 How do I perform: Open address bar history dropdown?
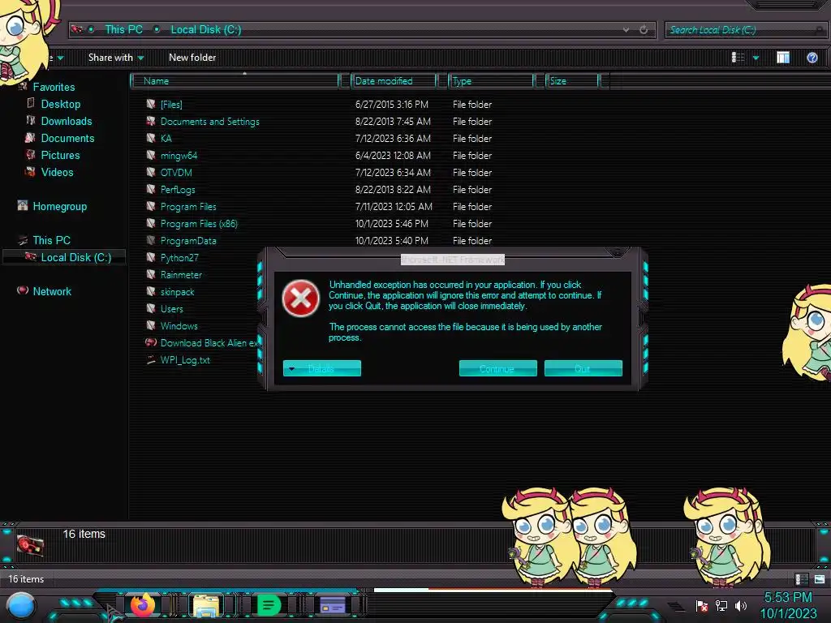click(x=626, y=30)
